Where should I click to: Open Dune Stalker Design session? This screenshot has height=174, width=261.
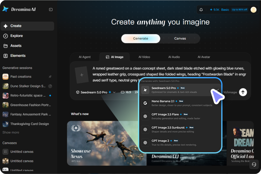(x=27, y=86)
